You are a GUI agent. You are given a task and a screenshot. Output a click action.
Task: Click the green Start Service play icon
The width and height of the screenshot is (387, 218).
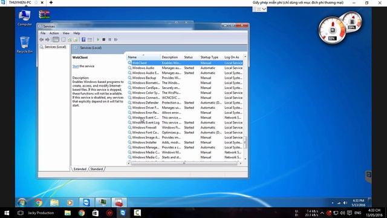coord(98,39)
